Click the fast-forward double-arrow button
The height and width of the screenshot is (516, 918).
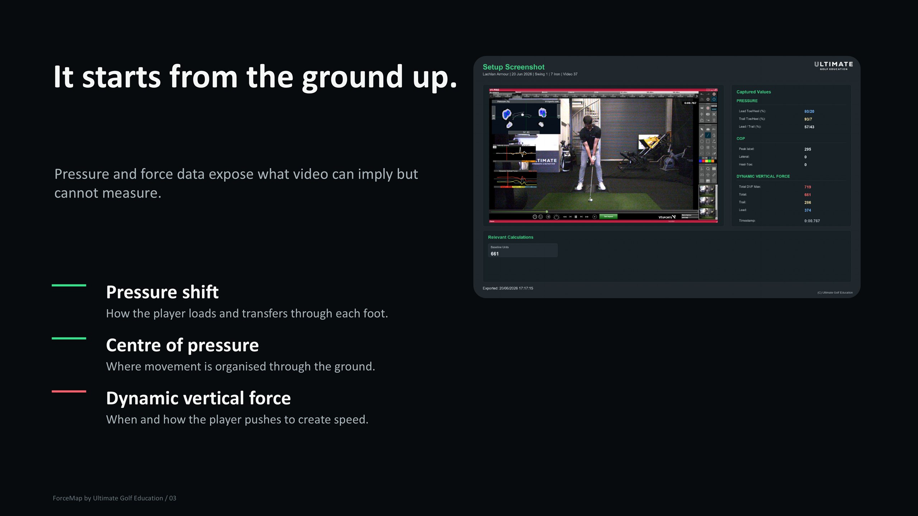[x=587, y=217]
